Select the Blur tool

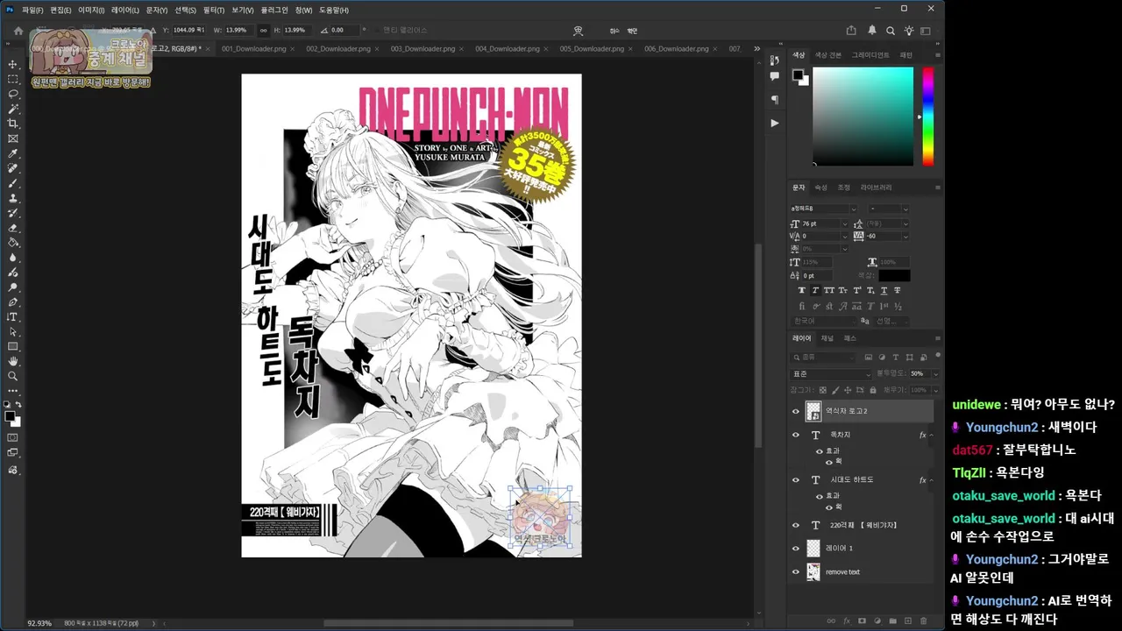coord(12,258)
